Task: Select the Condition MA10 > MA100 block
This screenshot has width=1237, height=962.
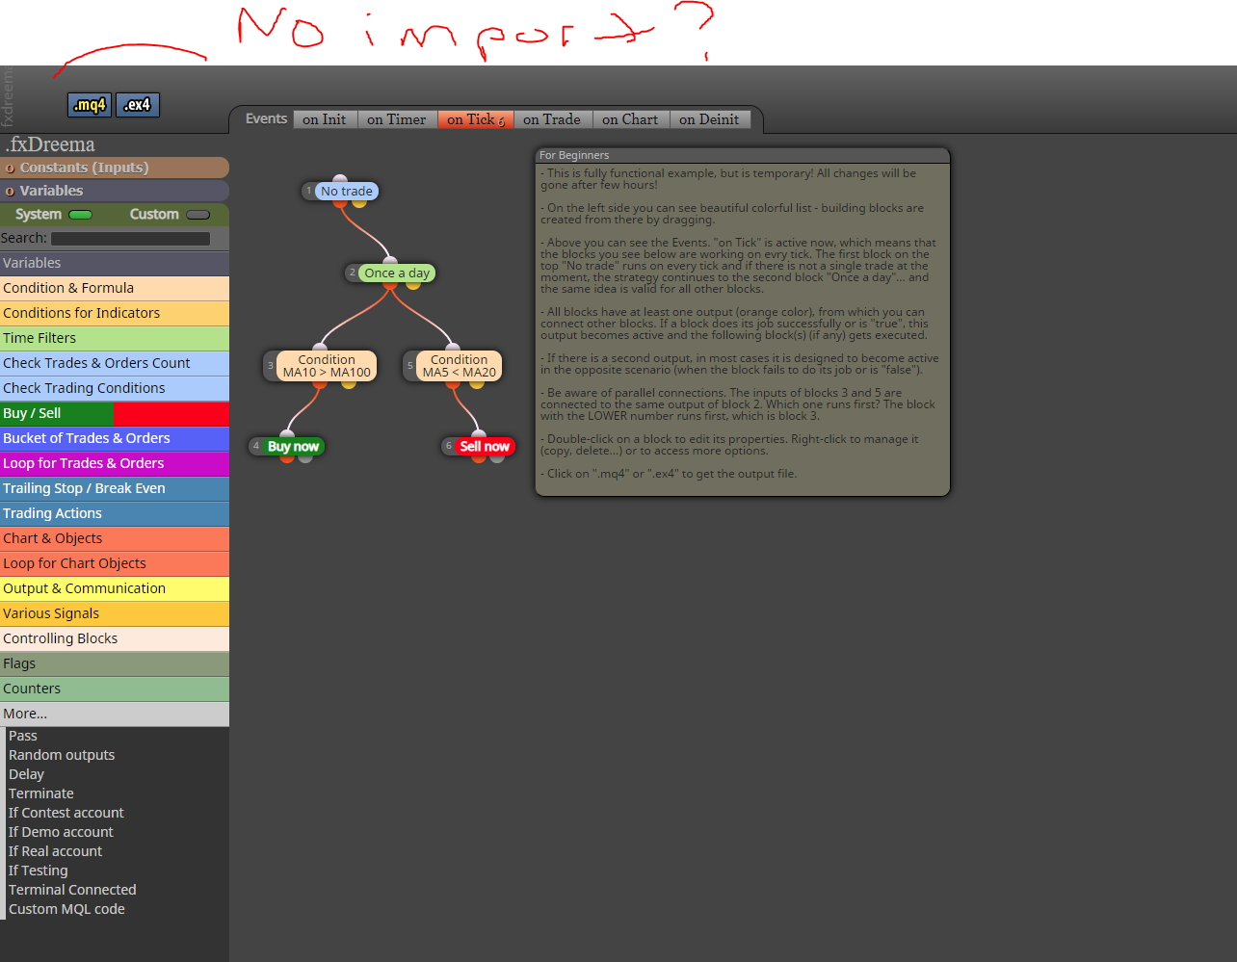Action: pyautogui.click(x=320, y=366)
